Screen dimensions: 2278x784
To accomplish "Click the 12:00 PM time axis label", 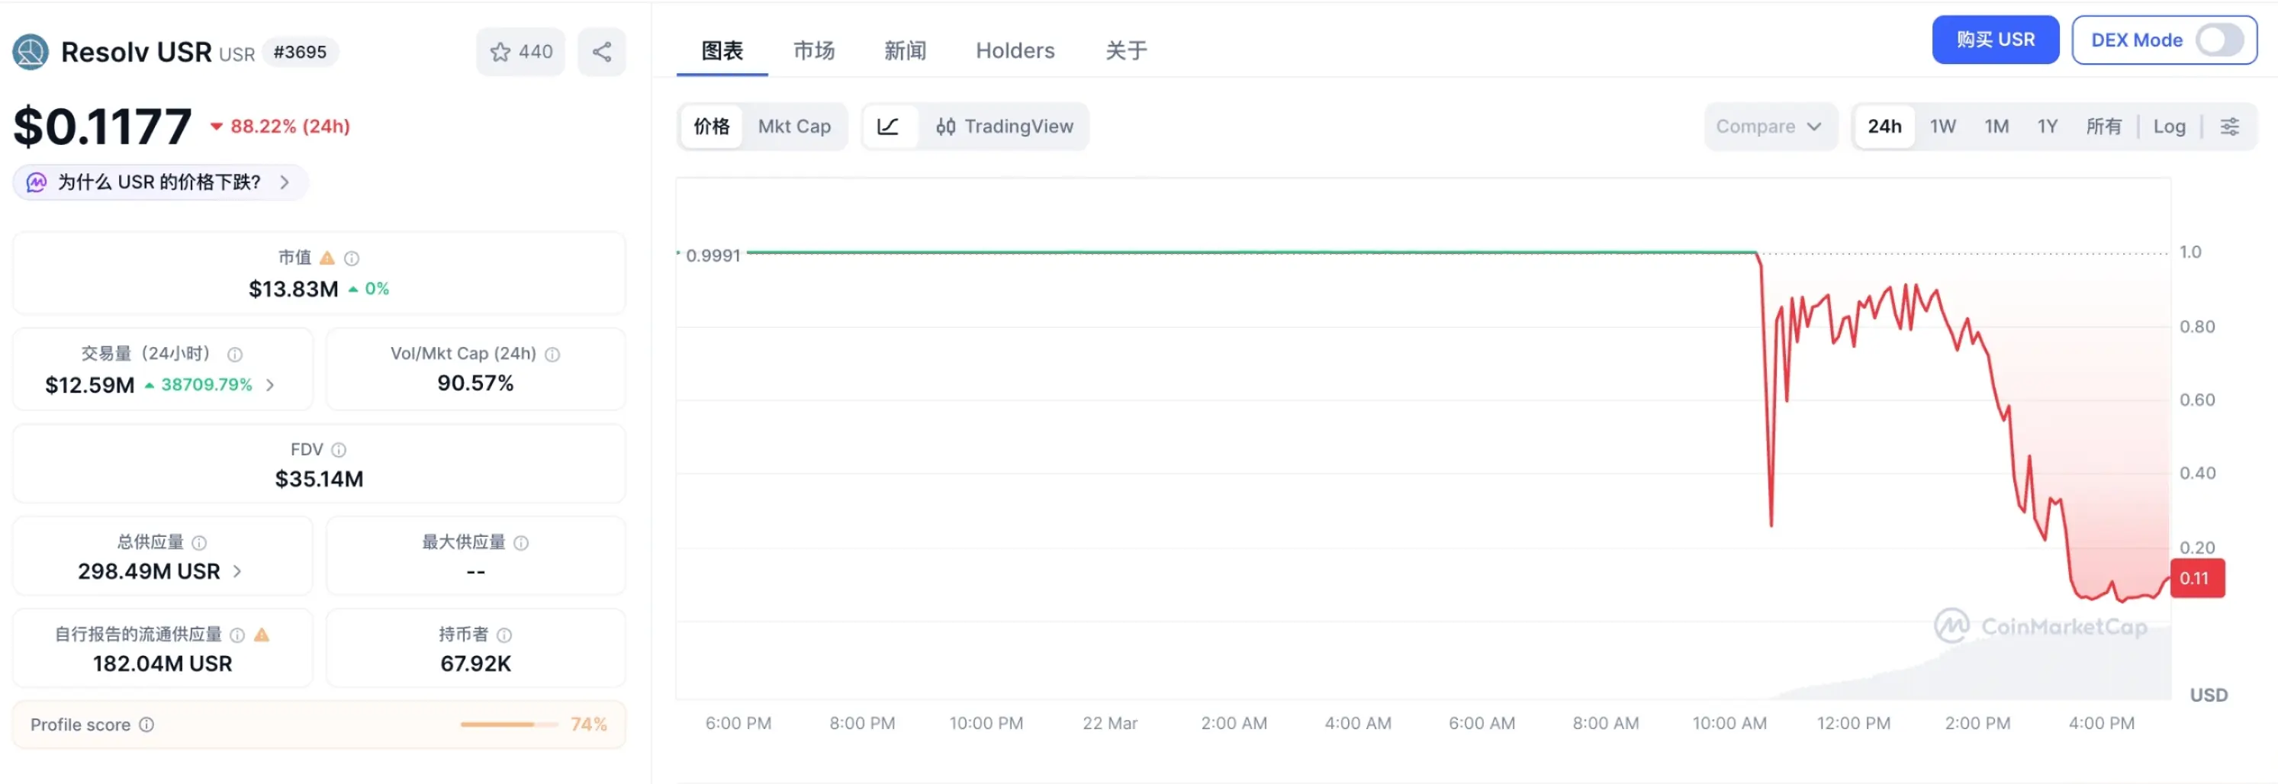I will pyautogui.click(x=1854, y=724).
